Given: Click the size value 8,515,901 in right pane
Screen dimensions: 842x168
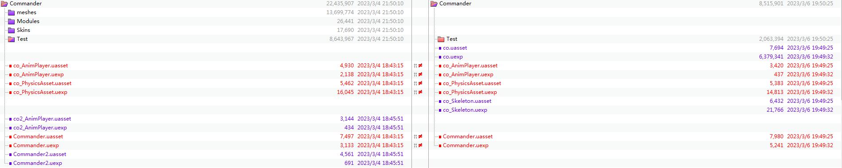Looking at the screenshot, I should tap(771, 4).
